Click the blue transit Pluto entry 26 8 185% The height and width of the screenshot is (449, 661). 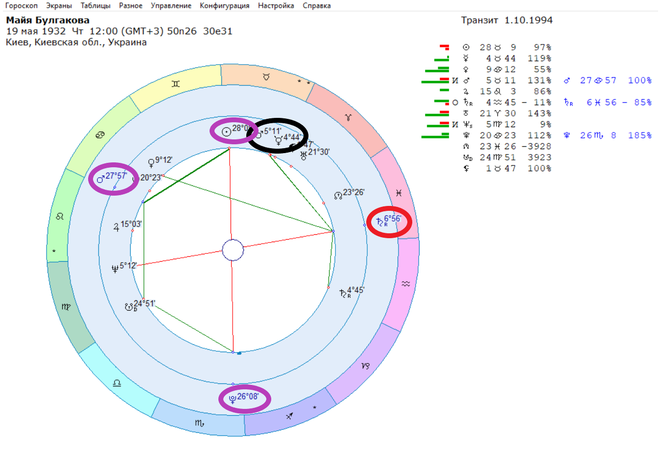[608, 135]
